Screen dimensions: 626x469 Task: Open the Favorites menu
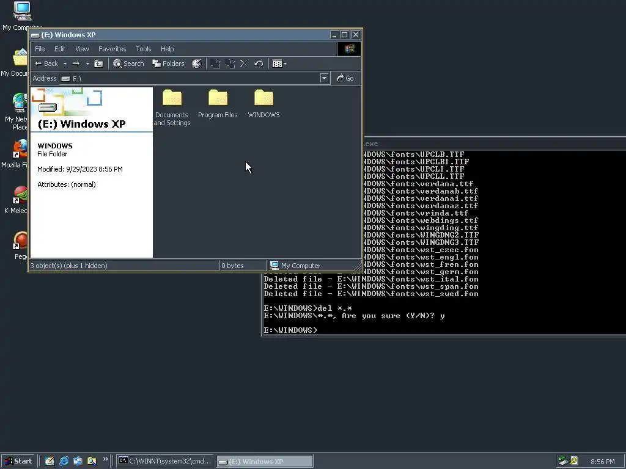pyautogui.click(x=112, y=49)
